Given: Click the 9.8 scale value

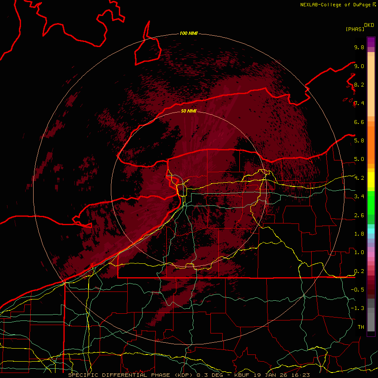Looking at the screenshot, I should (x=359, y=47).
